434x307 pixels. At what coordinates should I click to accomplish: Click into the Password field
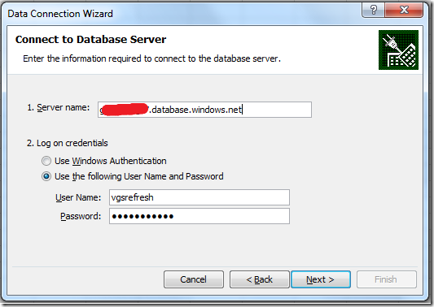point(199,216)
